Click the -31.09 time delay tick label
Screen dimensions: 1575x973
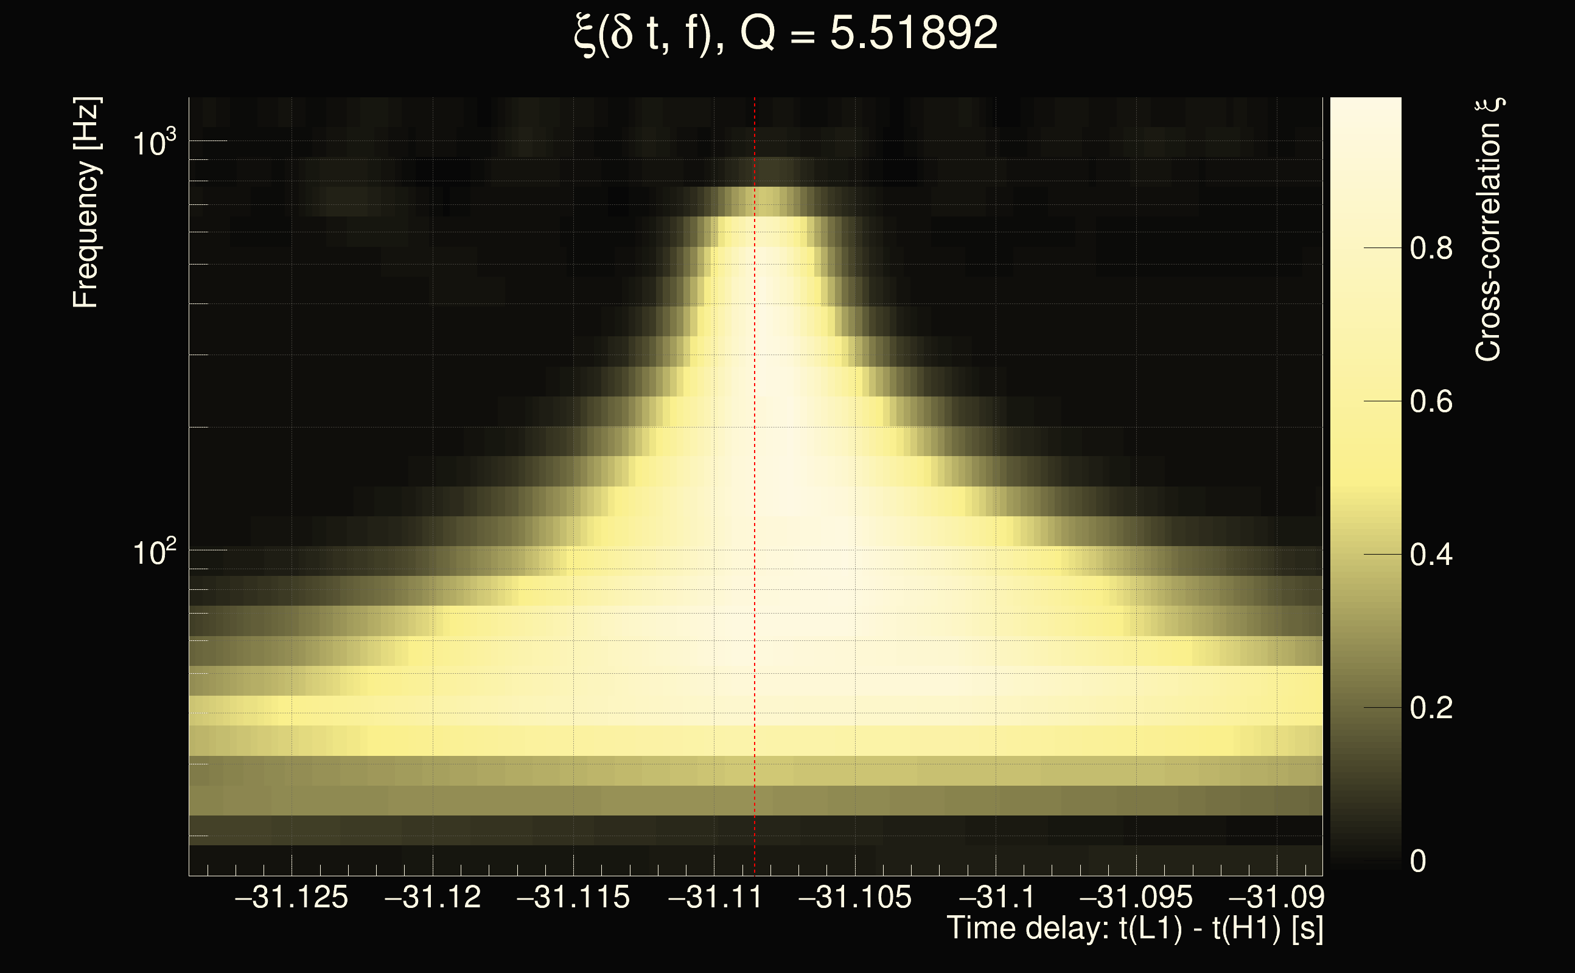(x=1276, y=897)
